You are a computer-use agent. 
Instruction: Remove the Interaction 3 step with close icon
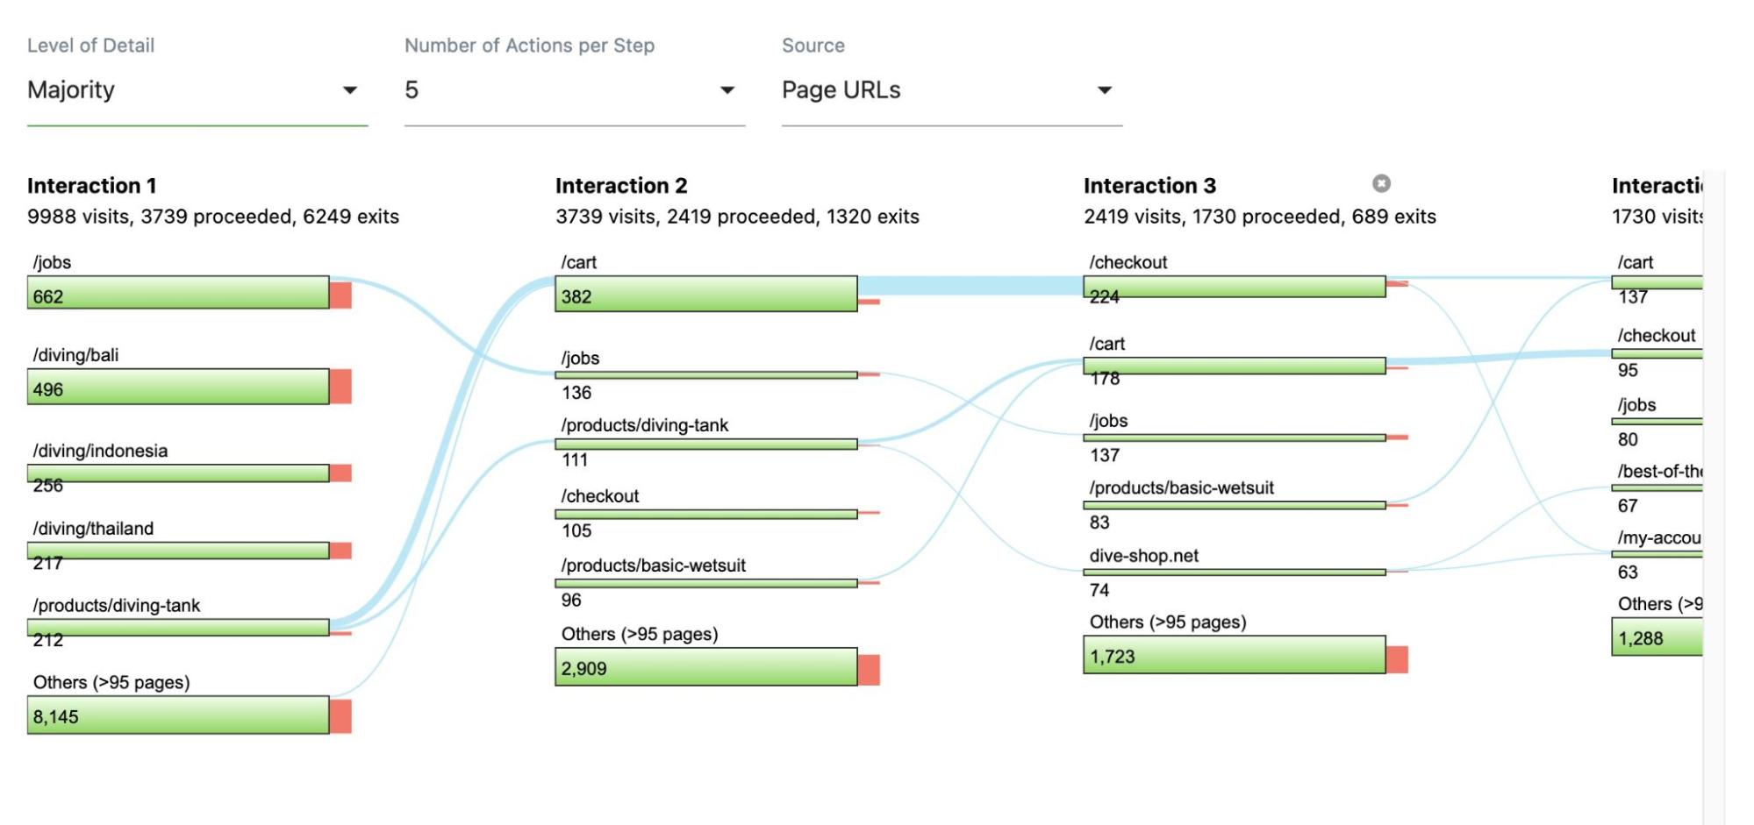(x=1381, y=183)
